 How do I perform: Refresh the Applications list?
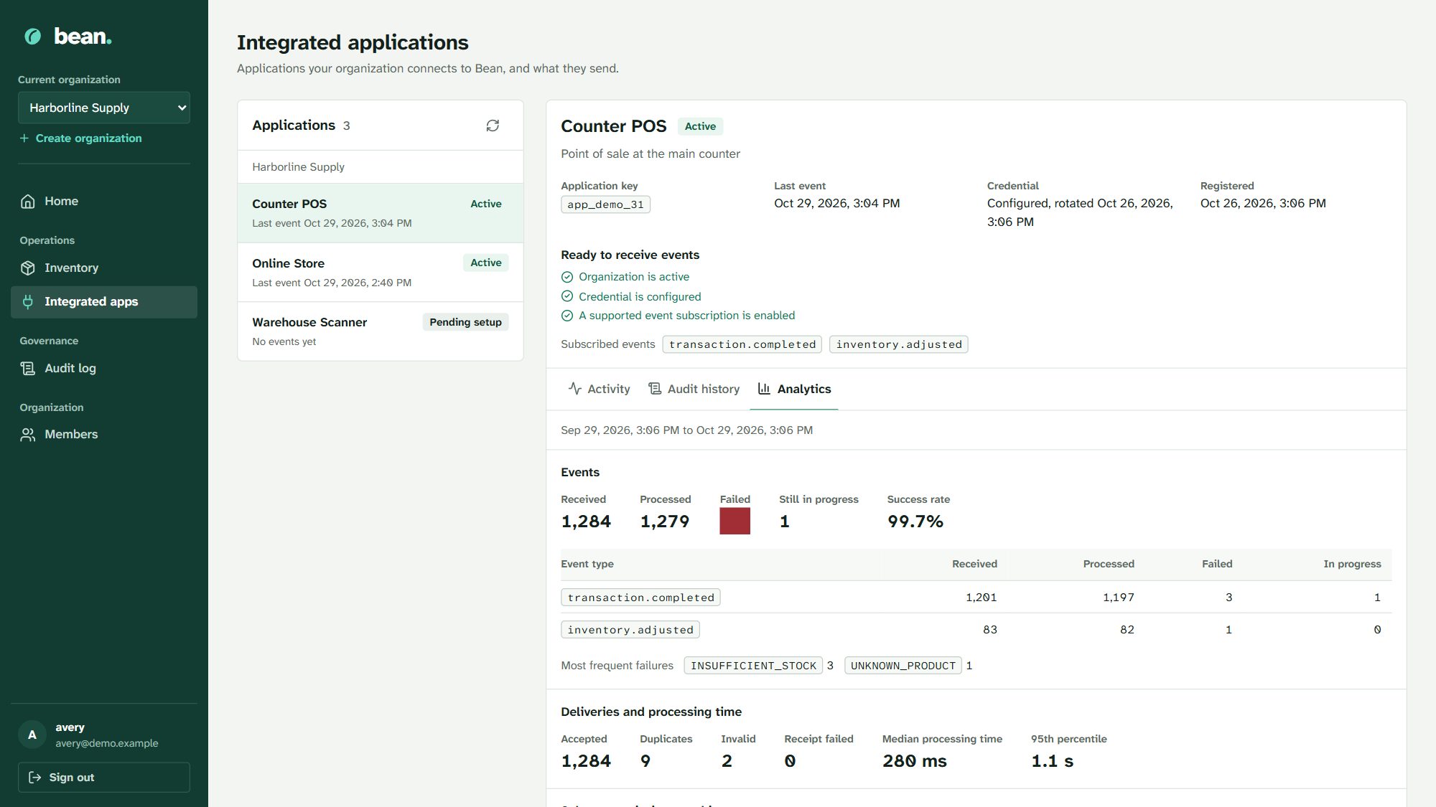(x=493, y=126)
